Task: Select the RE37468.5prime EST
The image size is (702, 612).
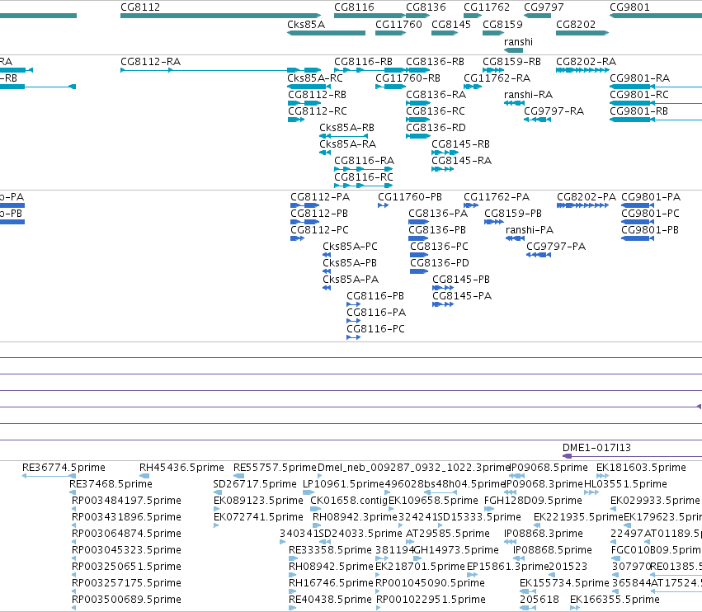Action: point(73,492)
